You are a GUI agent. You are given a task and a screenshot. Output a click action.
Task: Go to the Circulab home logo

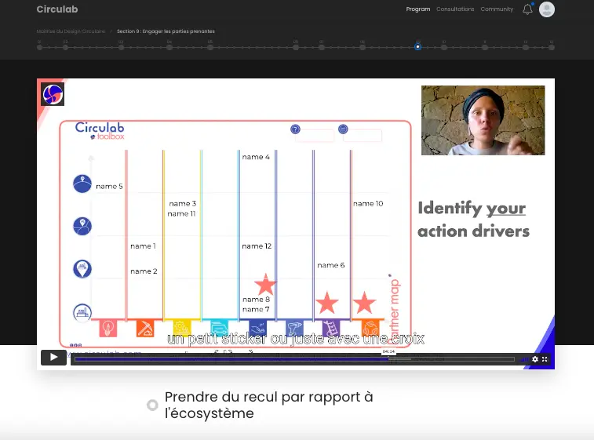57,9
